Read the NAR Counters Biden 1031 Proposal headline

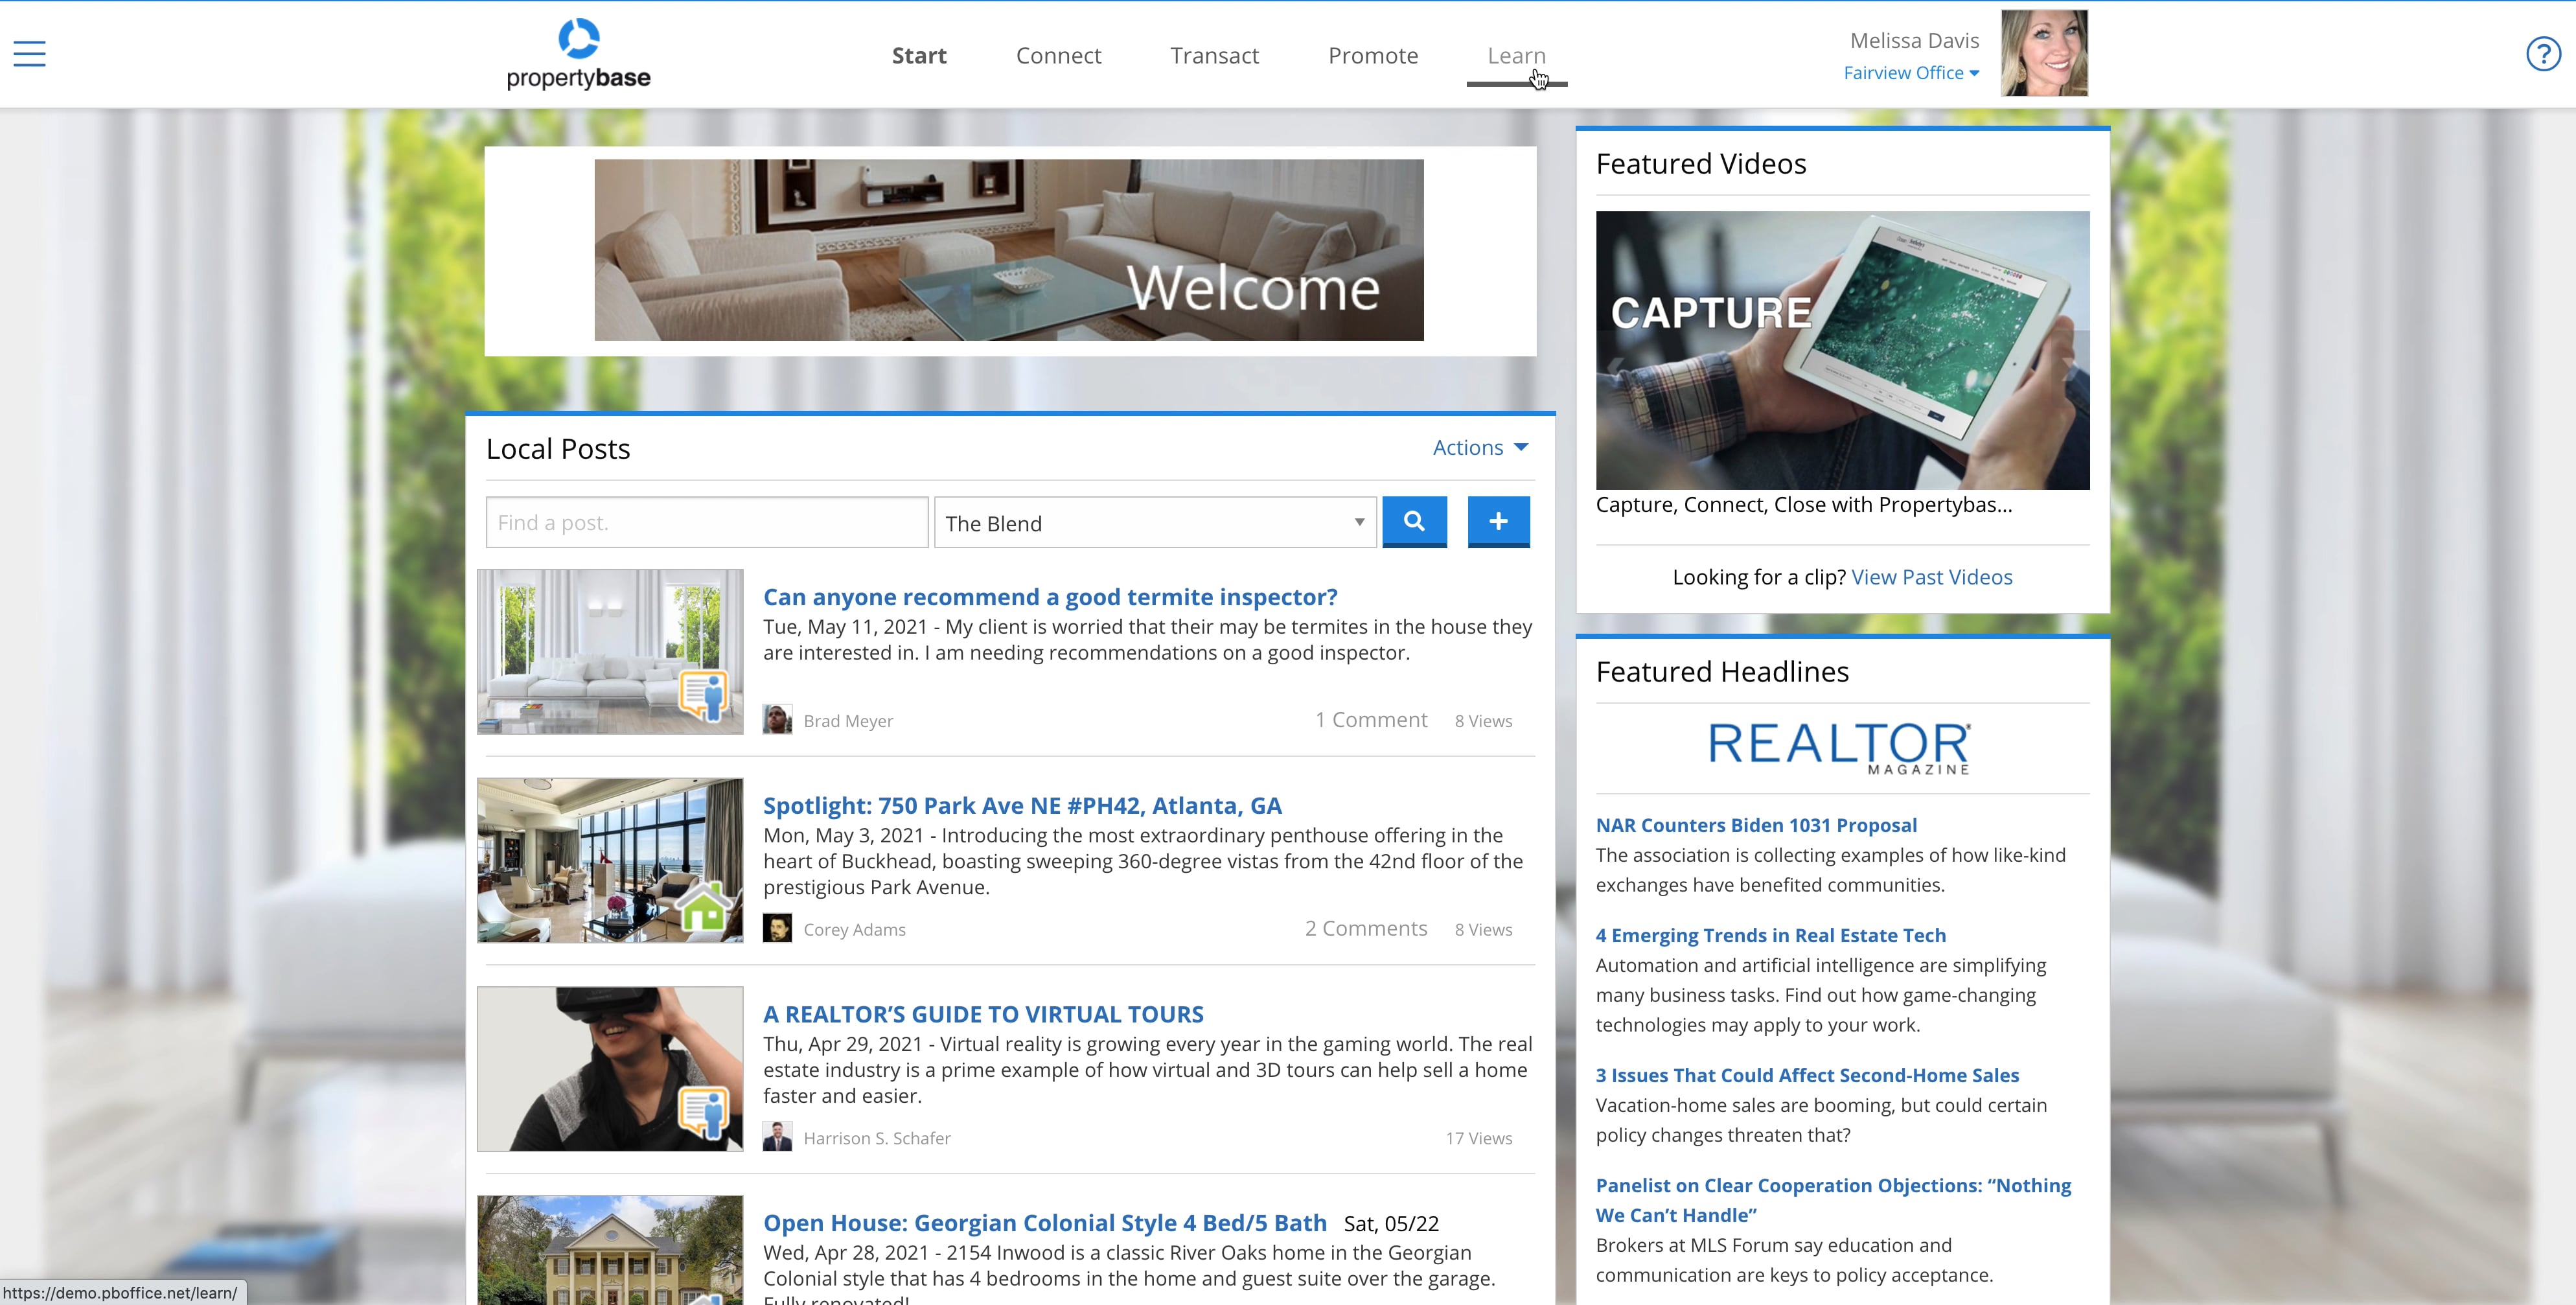tap(1756, 825)
